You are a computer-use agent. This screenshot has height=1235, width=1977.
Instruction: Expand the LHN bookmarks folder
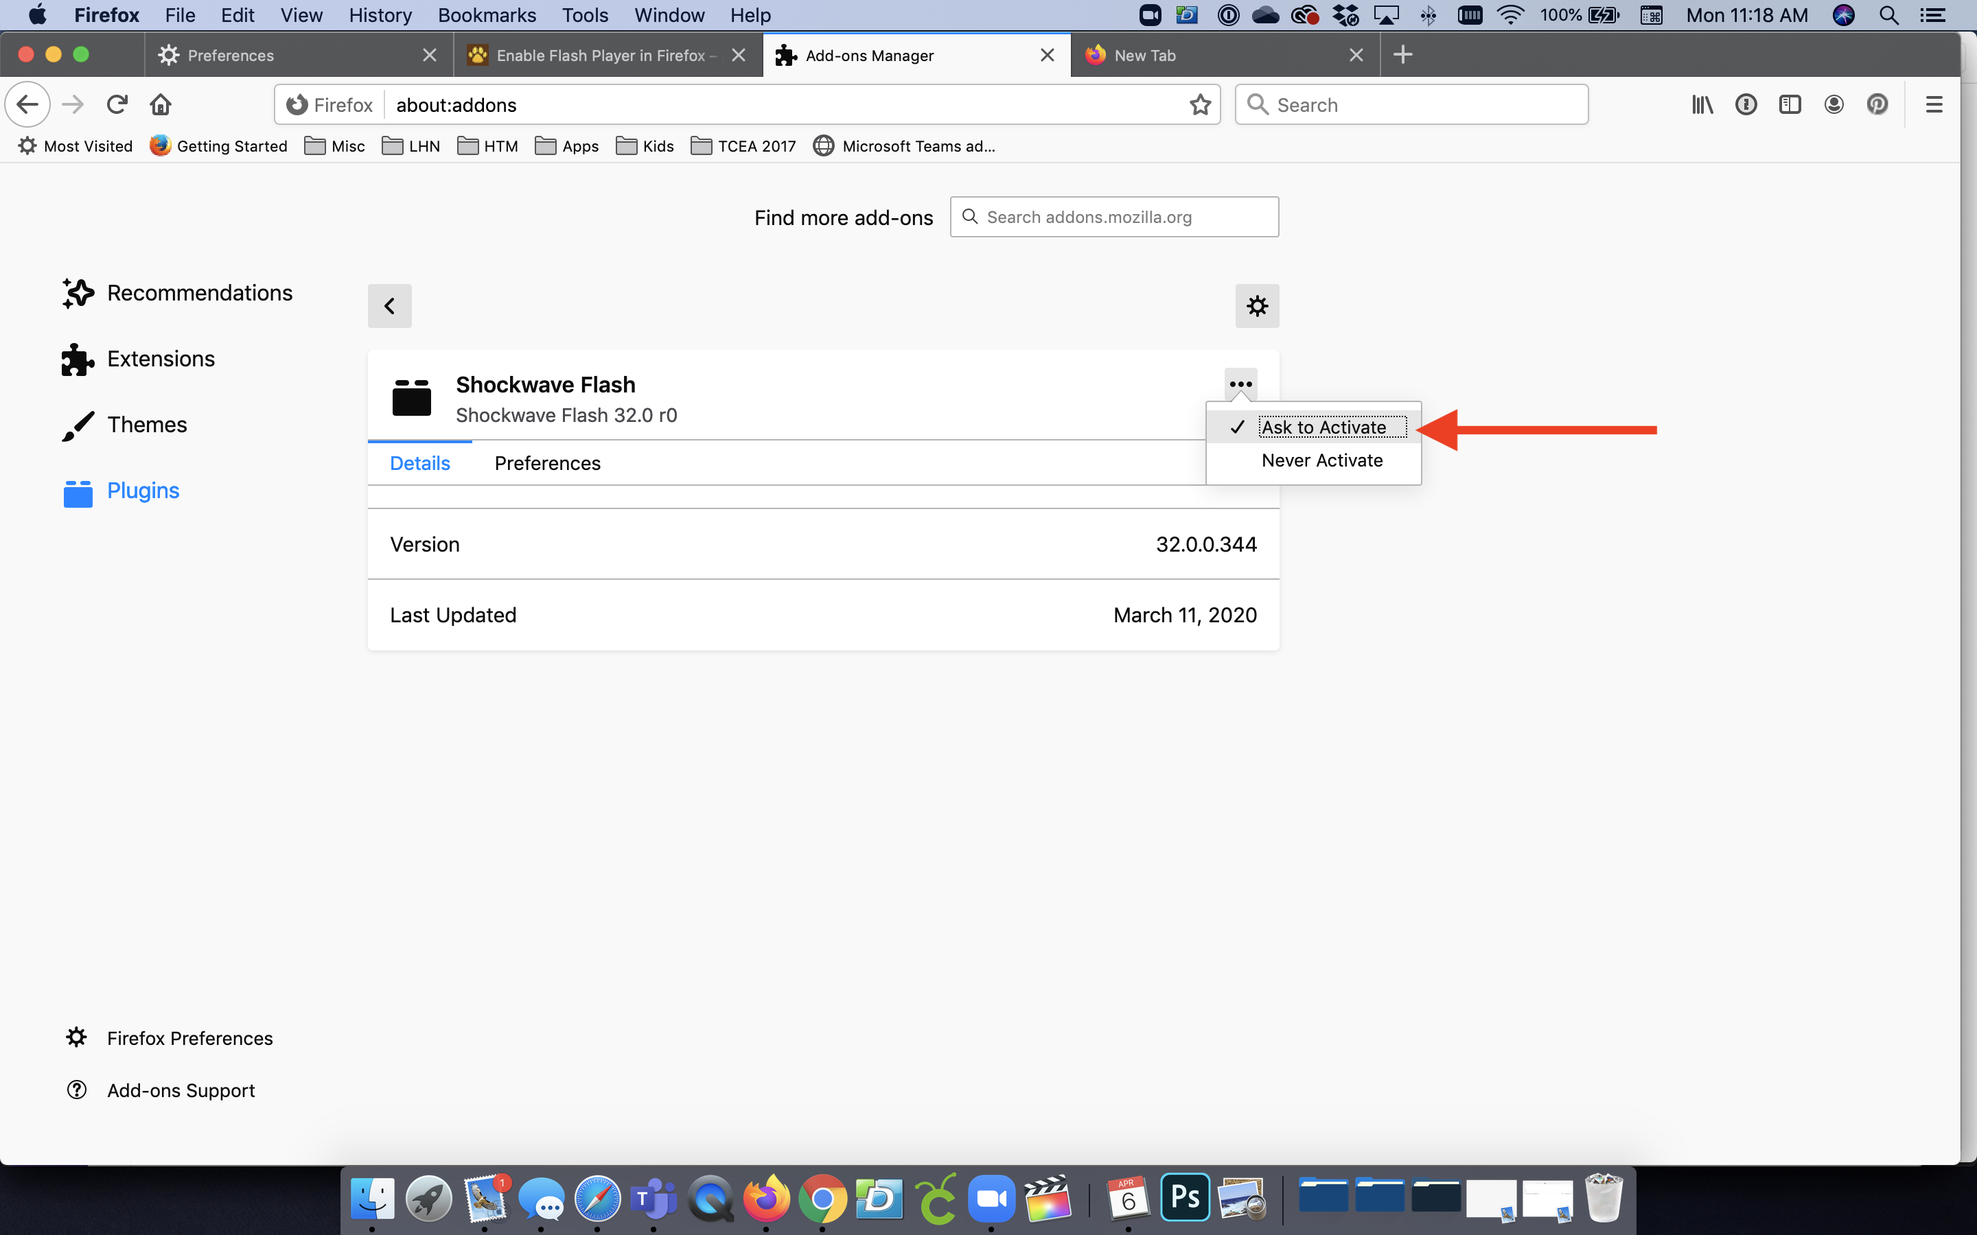click(x=411, y=146)
